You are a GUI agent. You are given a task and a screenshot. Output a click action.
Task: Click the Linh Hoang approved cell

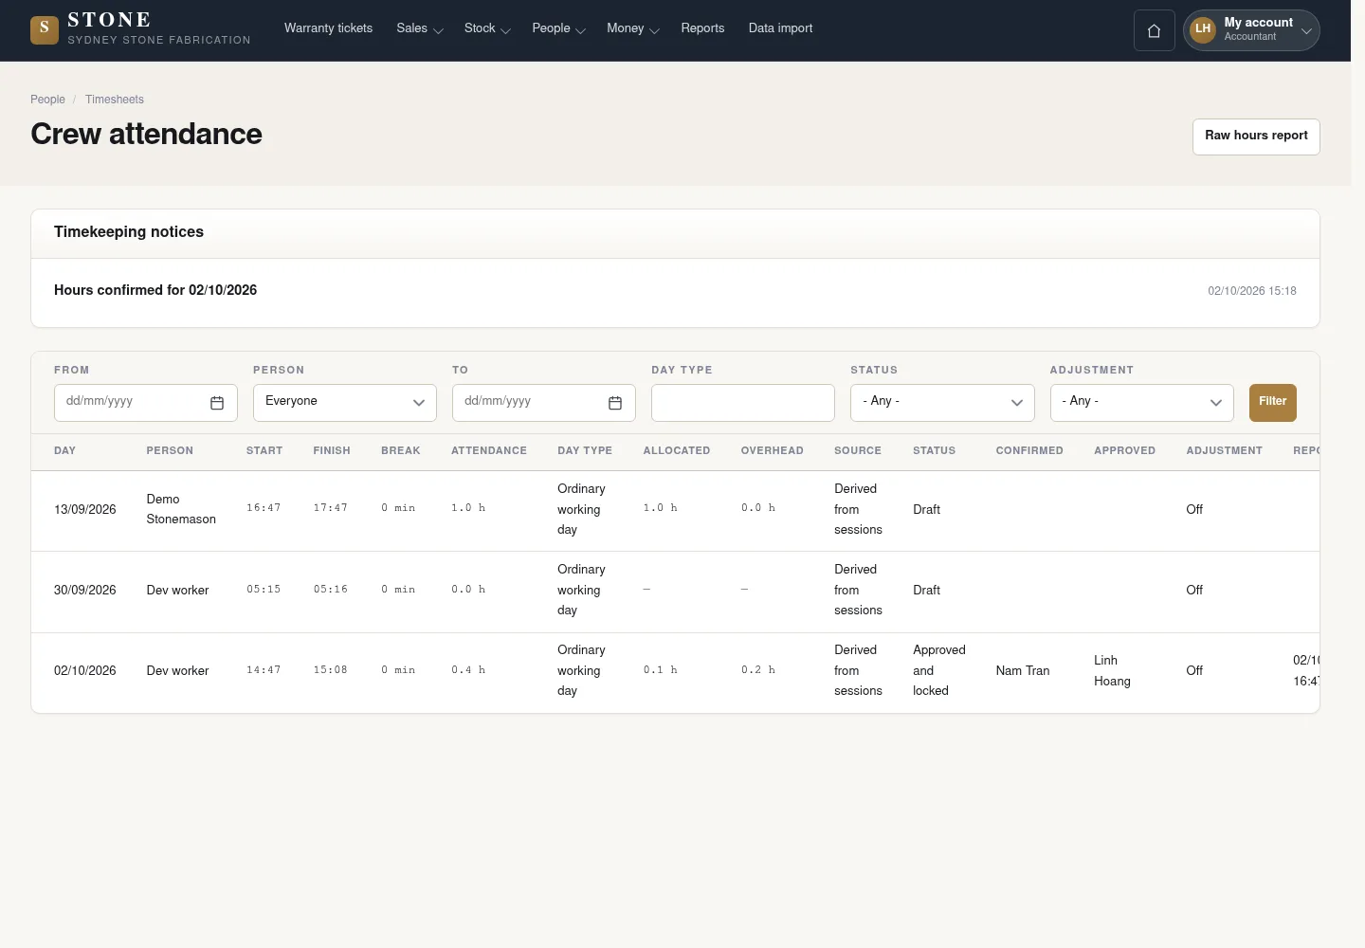point(1112,670)
